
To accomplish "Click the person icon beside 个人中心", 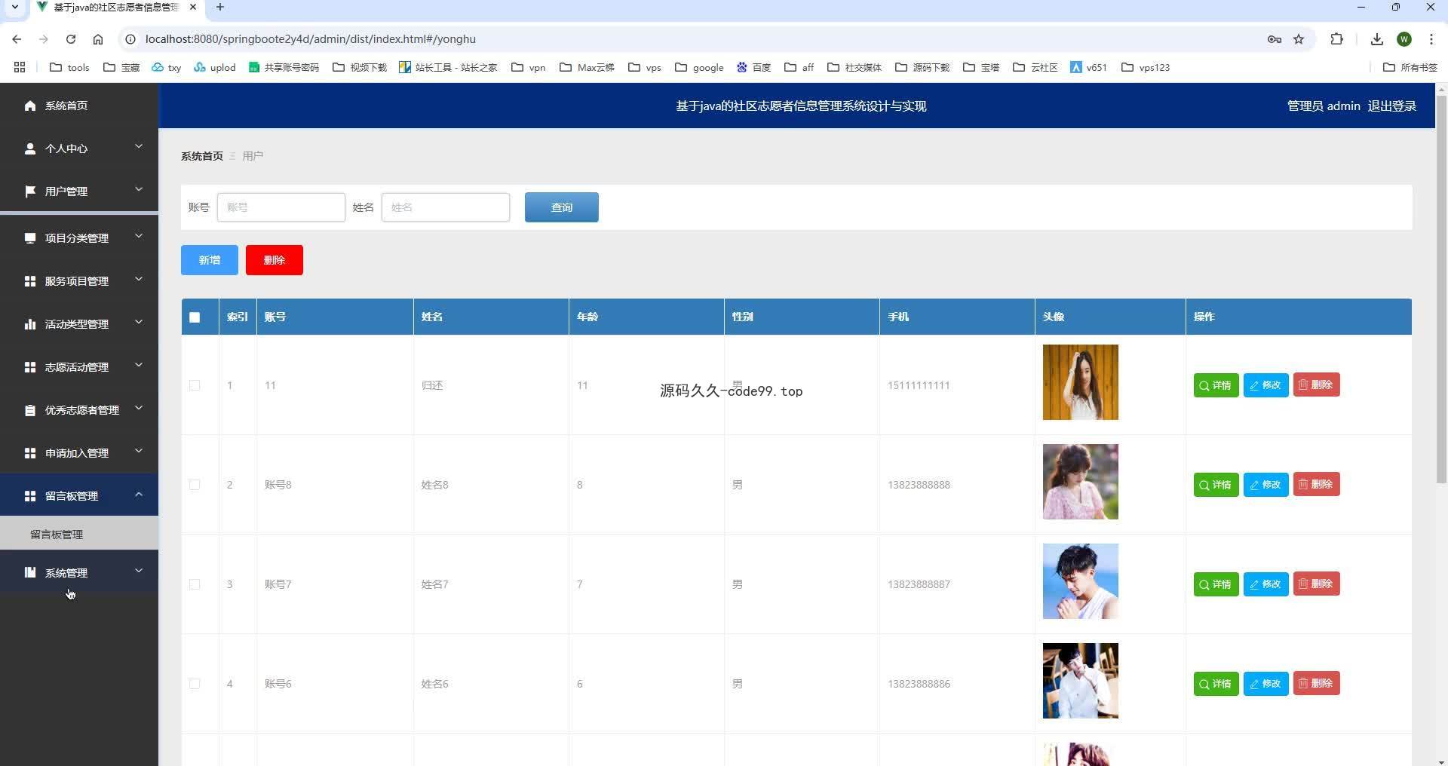I will coord(30,149).
